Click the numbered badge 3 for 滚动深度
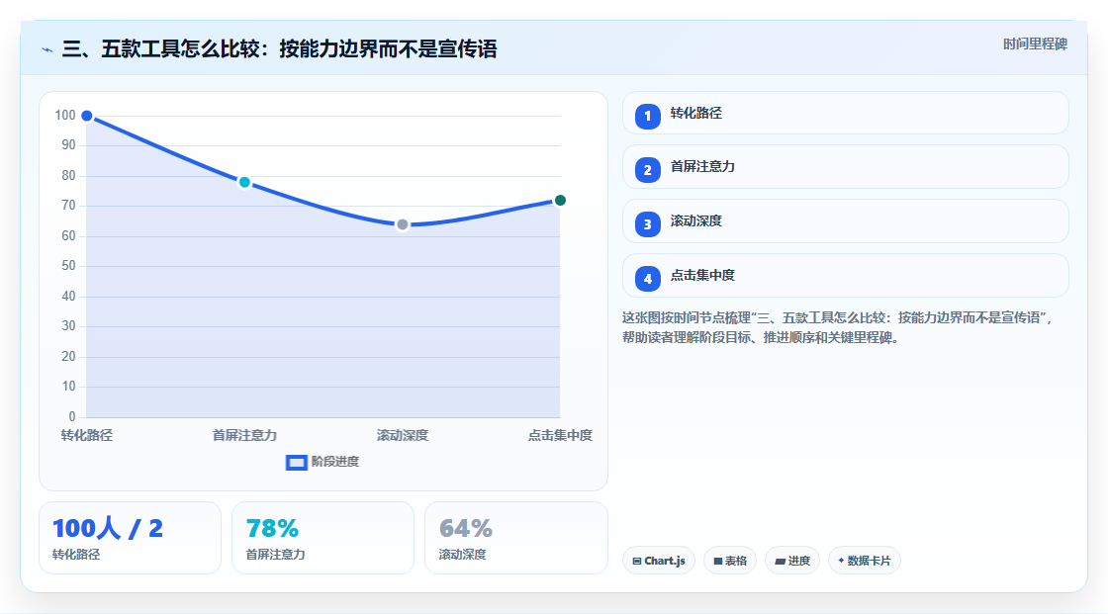 tap(647, 224)
